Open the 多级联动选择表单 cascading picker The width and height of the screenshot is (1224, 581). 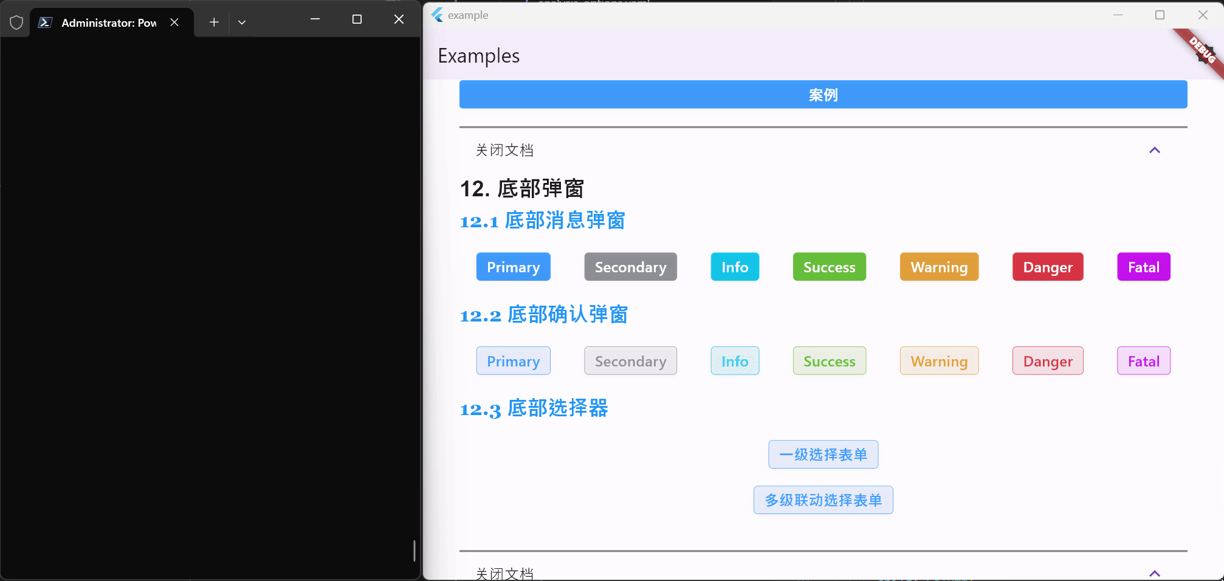tap(823, 500)
